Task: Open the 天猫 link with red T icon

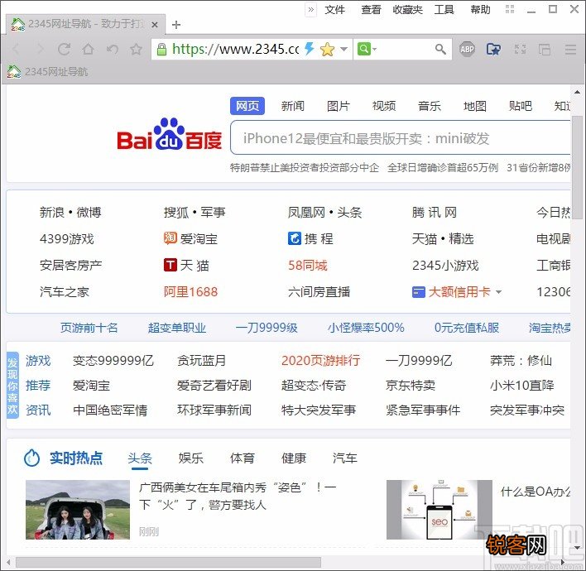Action: 186,266
